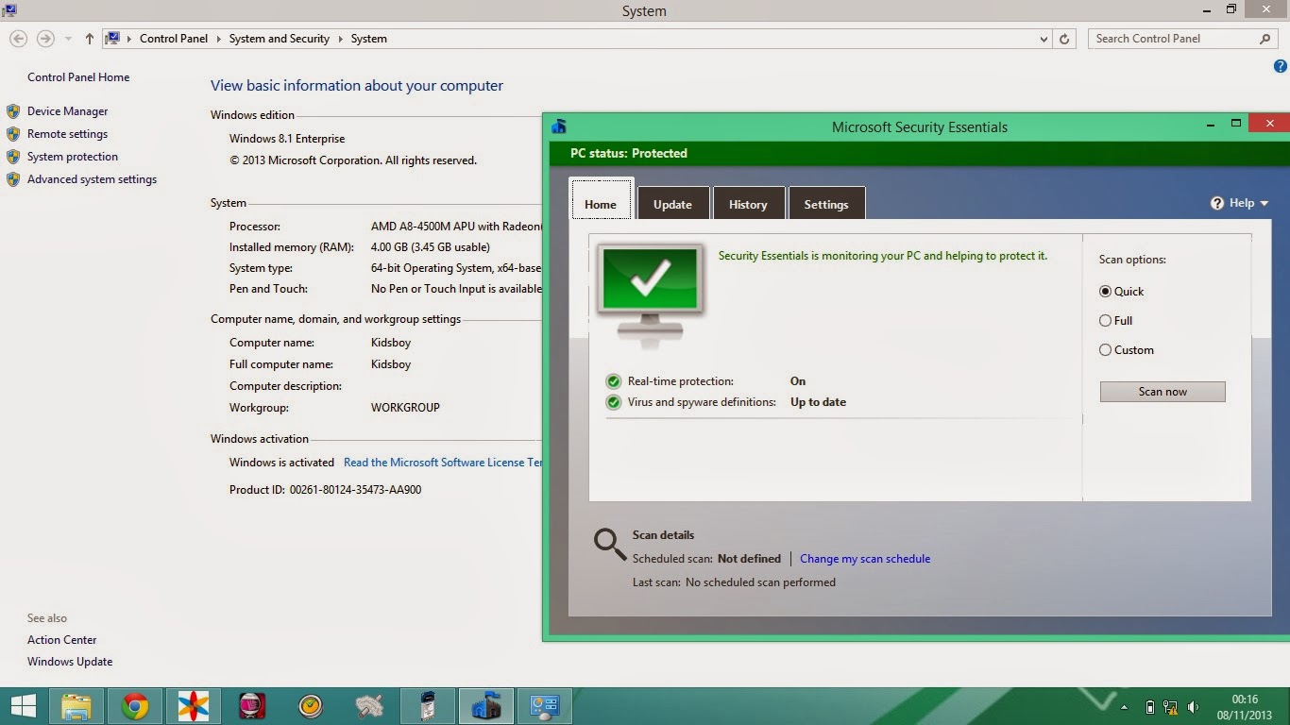Click Change my scan schedule link
The height and width of the screenshot is (725, 1290).
point(865,559)
